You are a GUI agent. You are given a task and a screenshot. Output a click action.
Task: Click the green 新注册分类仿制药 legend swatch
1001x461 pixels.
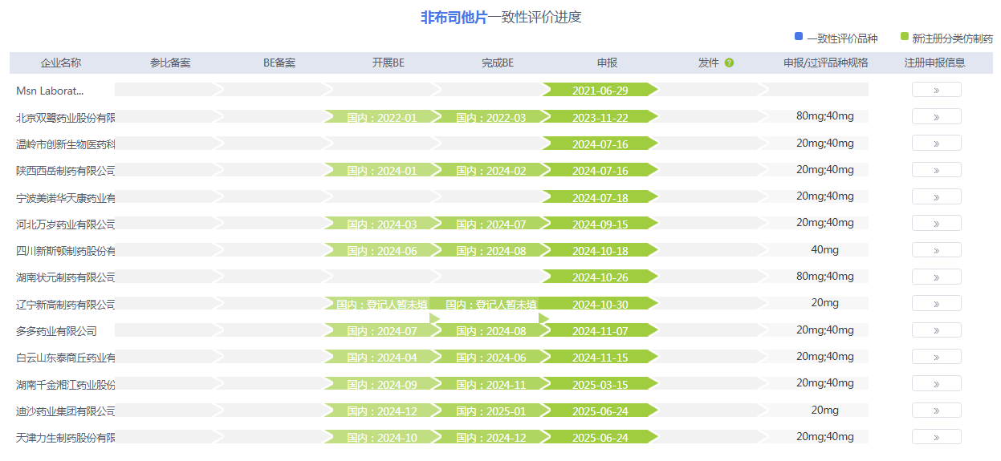point(905,37)
